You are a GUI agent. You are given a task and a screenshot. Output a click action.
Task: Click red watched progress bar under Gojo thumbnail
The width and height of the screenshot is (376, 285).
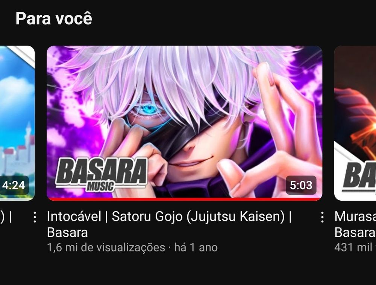[184, 199]
